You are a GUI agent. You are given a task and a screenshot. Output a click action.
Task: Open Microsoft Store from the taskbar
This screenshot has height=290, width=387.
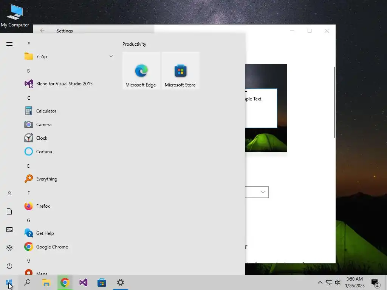pos(102,282)
